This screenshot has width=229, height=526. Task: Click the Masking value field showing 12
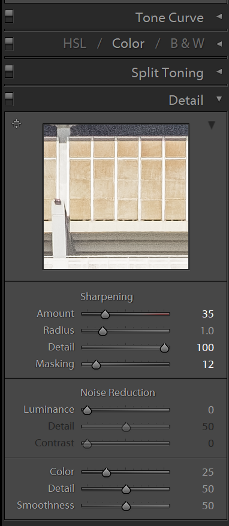[x=208, y=364]
